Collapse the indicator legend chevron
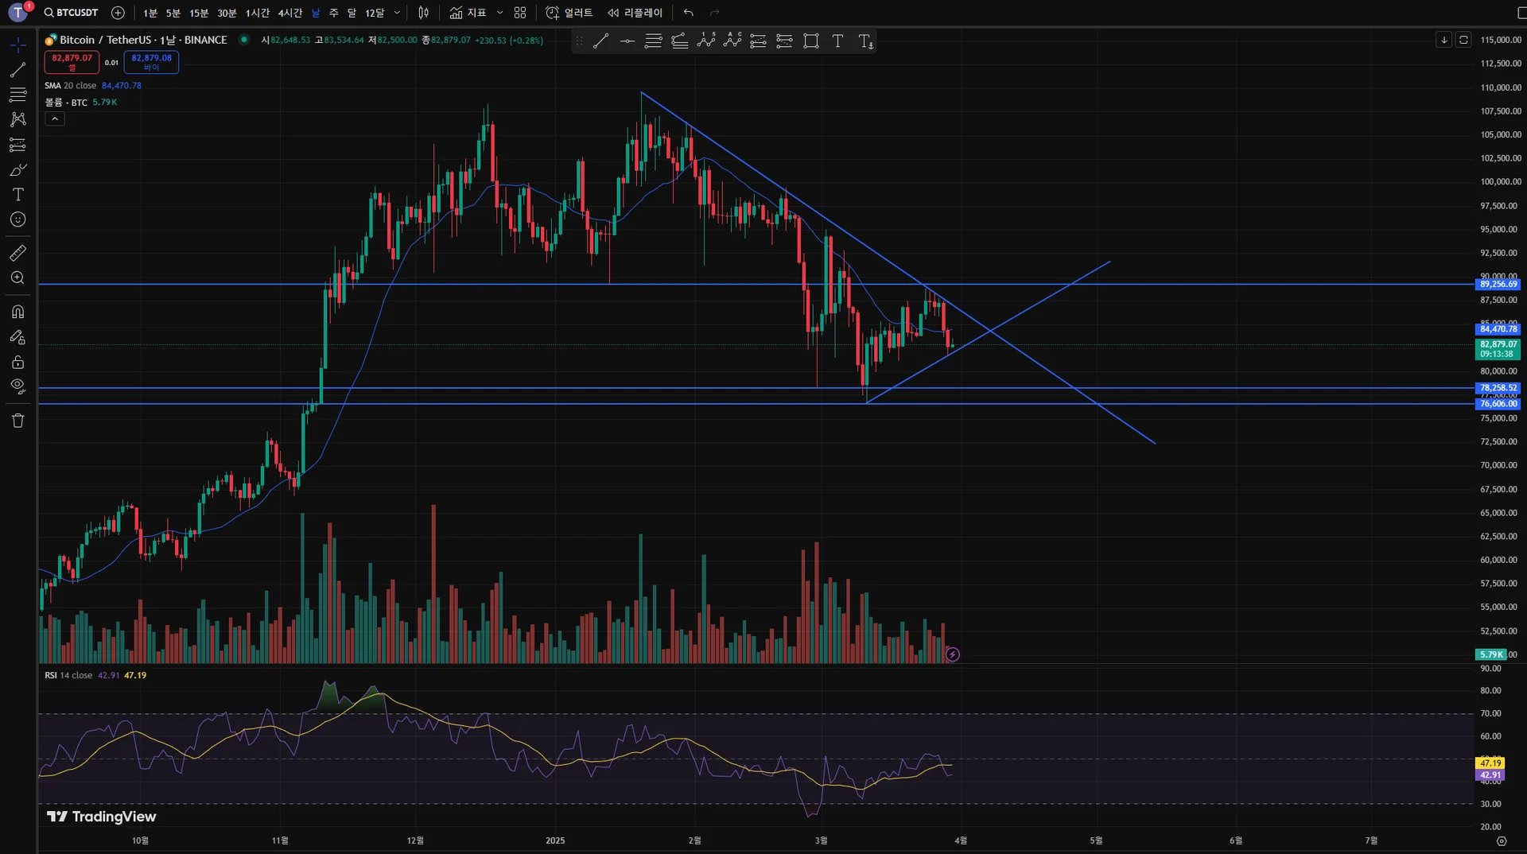This screenshot has width=1527, height=854. pyautogui.click(x=55, y=119)
